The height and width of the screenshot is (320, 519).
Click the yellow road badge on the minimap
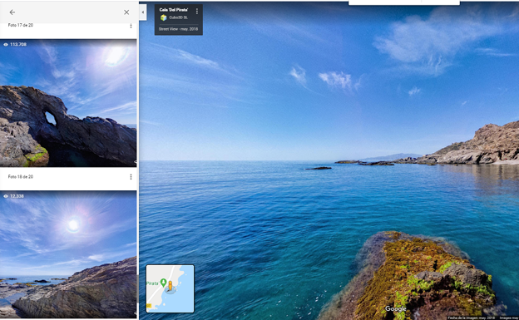(x=149, y=306)
